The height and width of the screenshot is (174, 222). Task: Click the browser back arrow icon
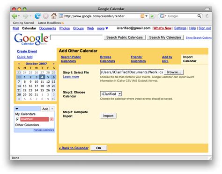[x=15, y=16]
